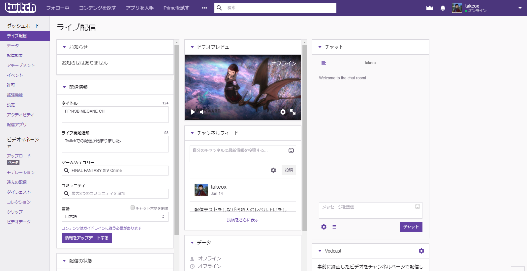Image resolution: width=527 pixels, height=271 pixels.
Task: Click the Twitch logo
Action: click(x=20, y=8)
